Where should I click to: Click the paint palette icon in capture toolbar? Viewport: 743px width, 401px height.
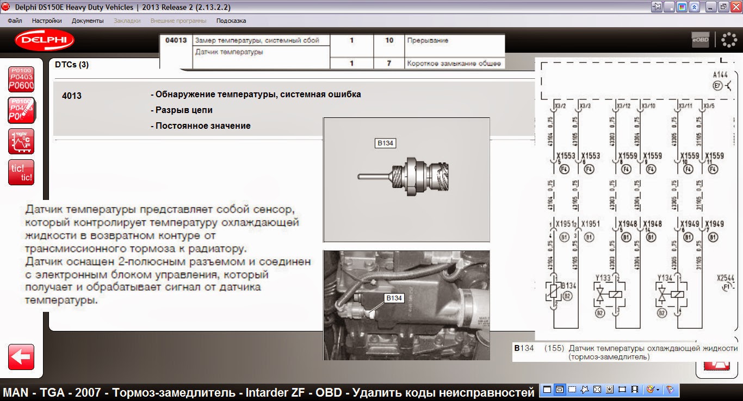649,390
